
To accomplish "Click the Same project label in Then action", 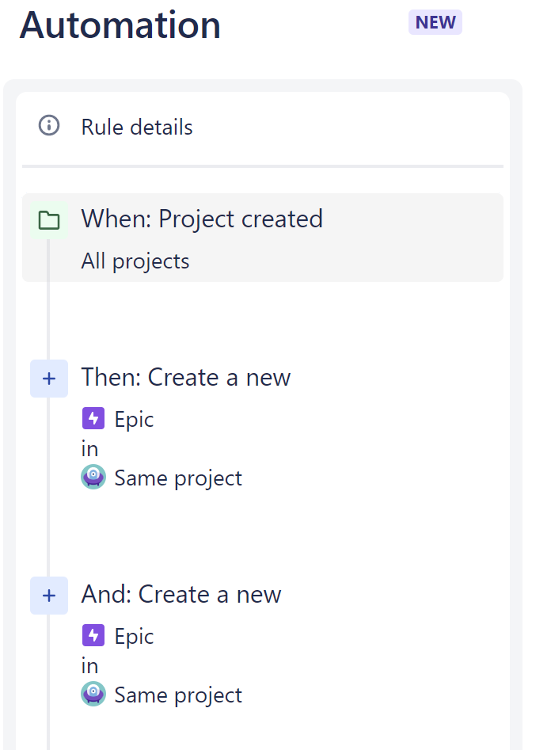I will tap(178, 478).
